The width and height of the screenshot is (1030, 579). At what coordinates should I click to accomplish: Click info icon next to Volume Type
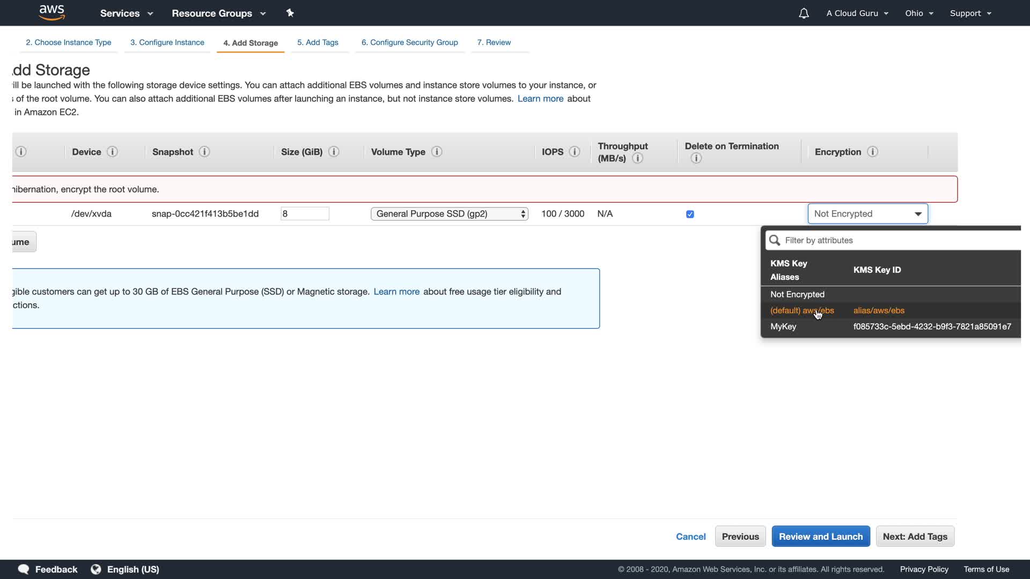click(x=437, y=152)
